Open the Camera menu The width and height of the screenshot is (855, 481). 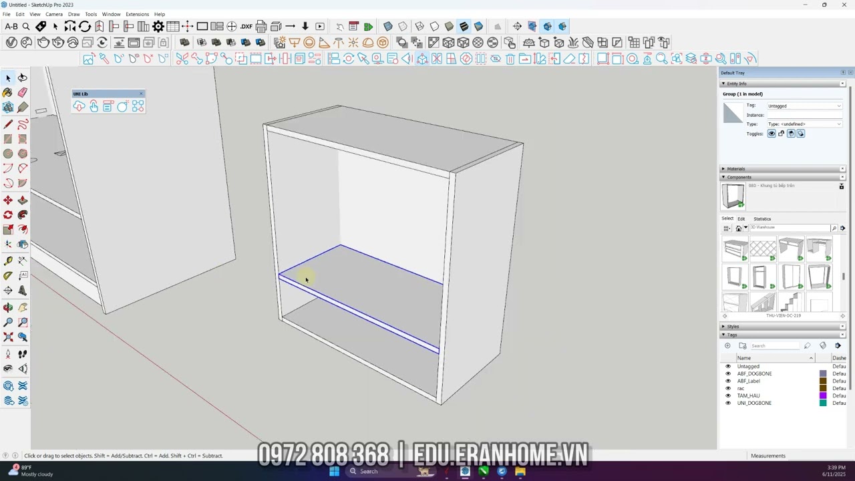54,14
